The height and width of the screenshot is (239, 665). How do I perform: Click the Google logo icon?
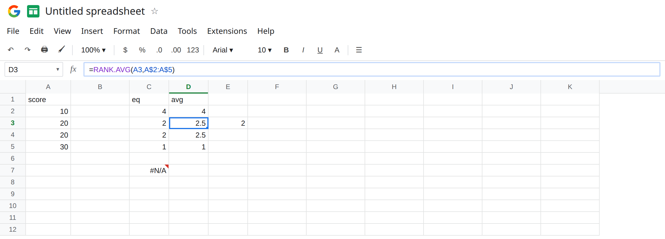(14, 11)
